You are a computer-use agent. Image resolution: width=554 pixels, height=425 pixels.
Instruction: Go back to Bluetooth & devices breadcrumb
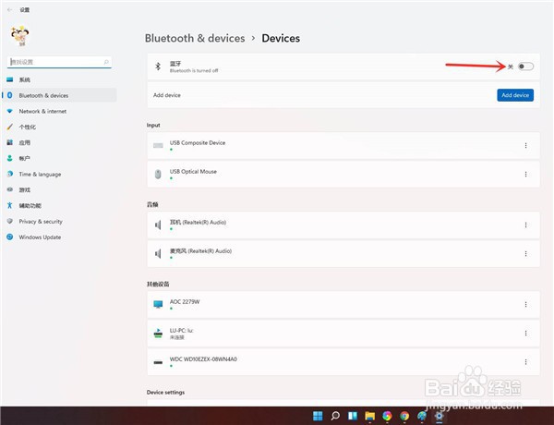pos(195,38)
